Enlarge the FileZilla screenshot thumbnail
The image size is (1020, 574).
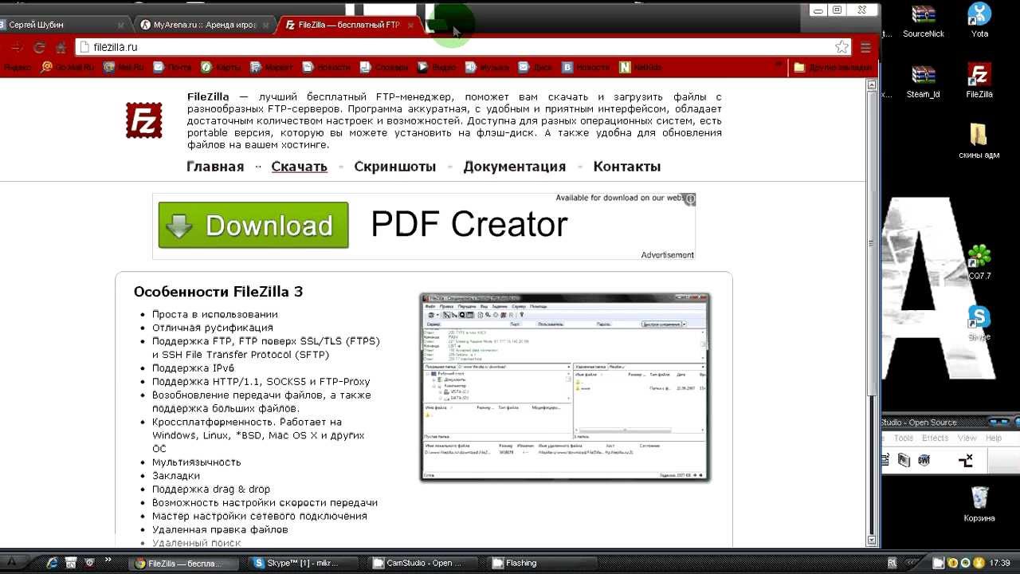(565, 387)
